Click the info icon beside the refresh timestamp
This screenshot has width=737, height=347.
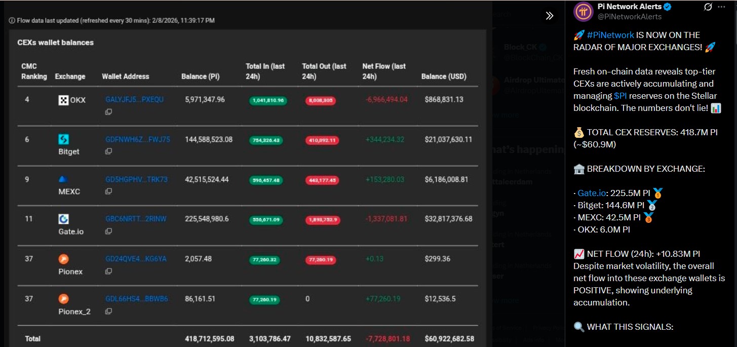tap(12, 20)
